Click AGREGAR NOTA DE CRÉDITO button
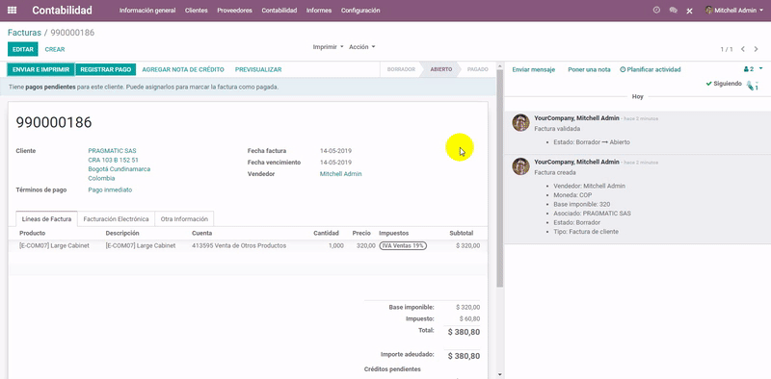The width and height of the screenshot is (771, 379). [x=183, y=69]
